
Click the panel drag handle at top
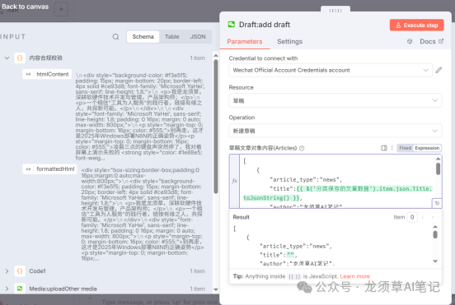pos(335,11)
